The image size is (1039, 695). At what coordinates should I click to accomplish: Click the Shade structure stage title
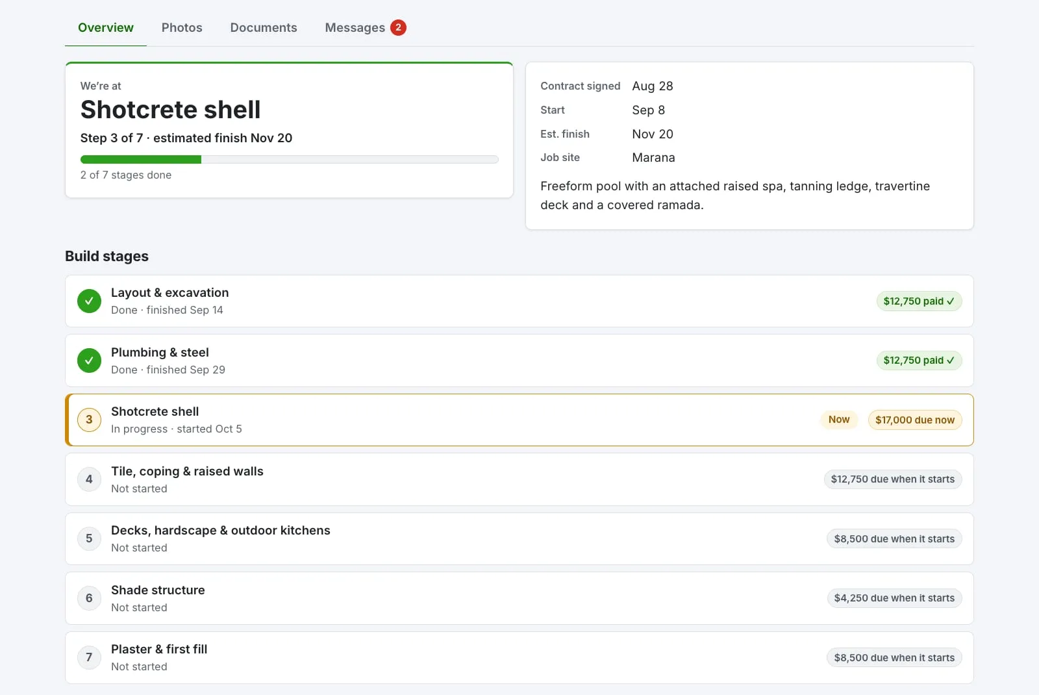[x=158, y=590]
